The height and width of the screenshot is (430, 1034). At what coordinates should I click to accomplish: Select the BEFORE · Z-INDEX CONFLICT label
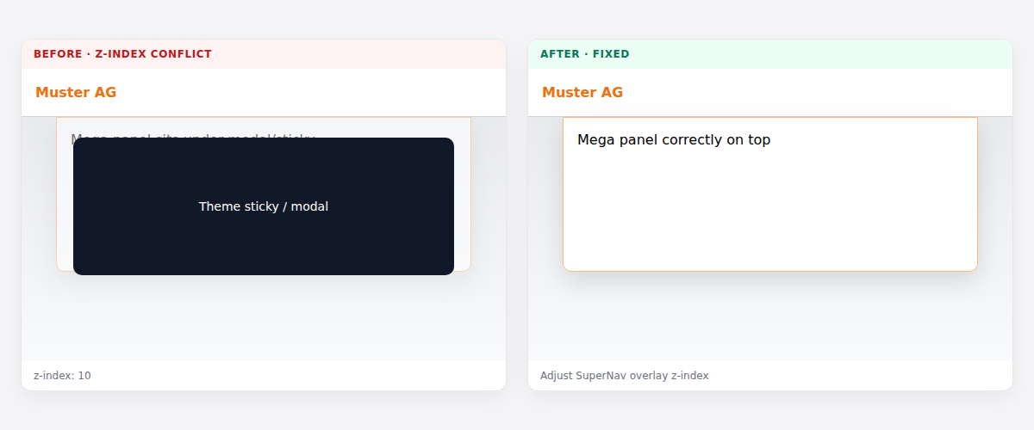pos(122,54)
